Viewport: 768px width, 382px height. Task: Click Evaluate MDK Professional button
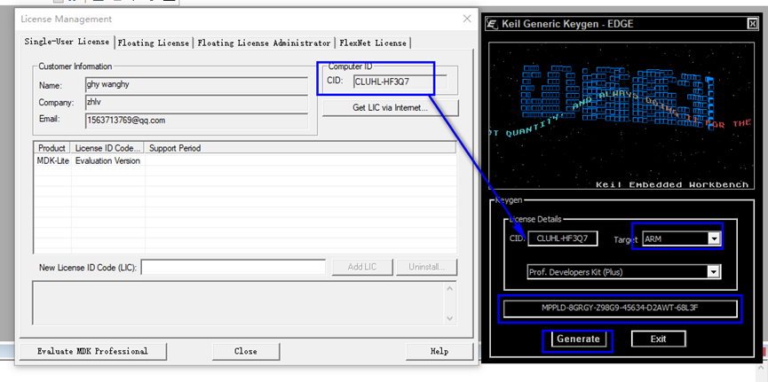tap(92, 351)
